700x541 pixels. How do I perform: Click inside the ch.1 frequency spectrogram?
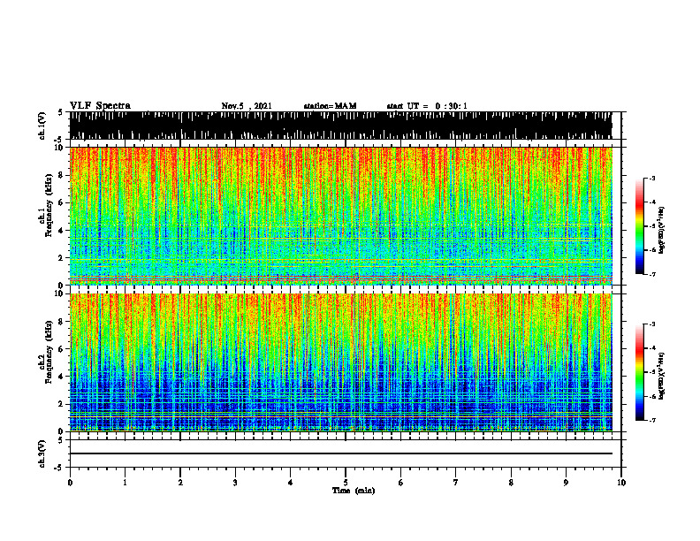[340, 216]
